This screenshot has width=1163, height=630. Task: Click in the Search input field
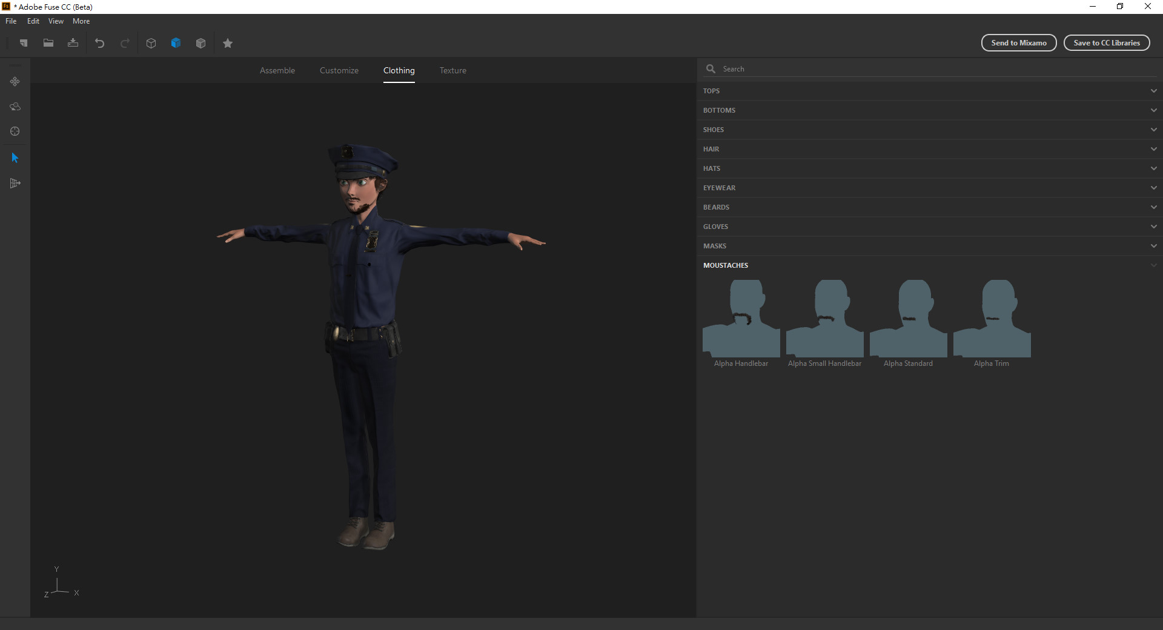tap(939, 69)
